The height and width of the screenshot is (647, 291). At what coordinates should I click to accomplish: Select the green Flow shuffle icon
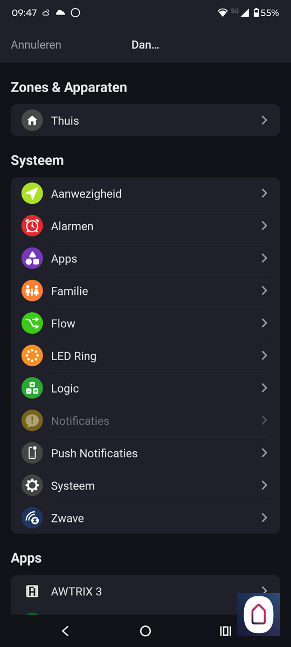click(x=32, y=323)
